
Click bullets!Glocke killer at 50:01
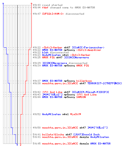pos(53,134)
